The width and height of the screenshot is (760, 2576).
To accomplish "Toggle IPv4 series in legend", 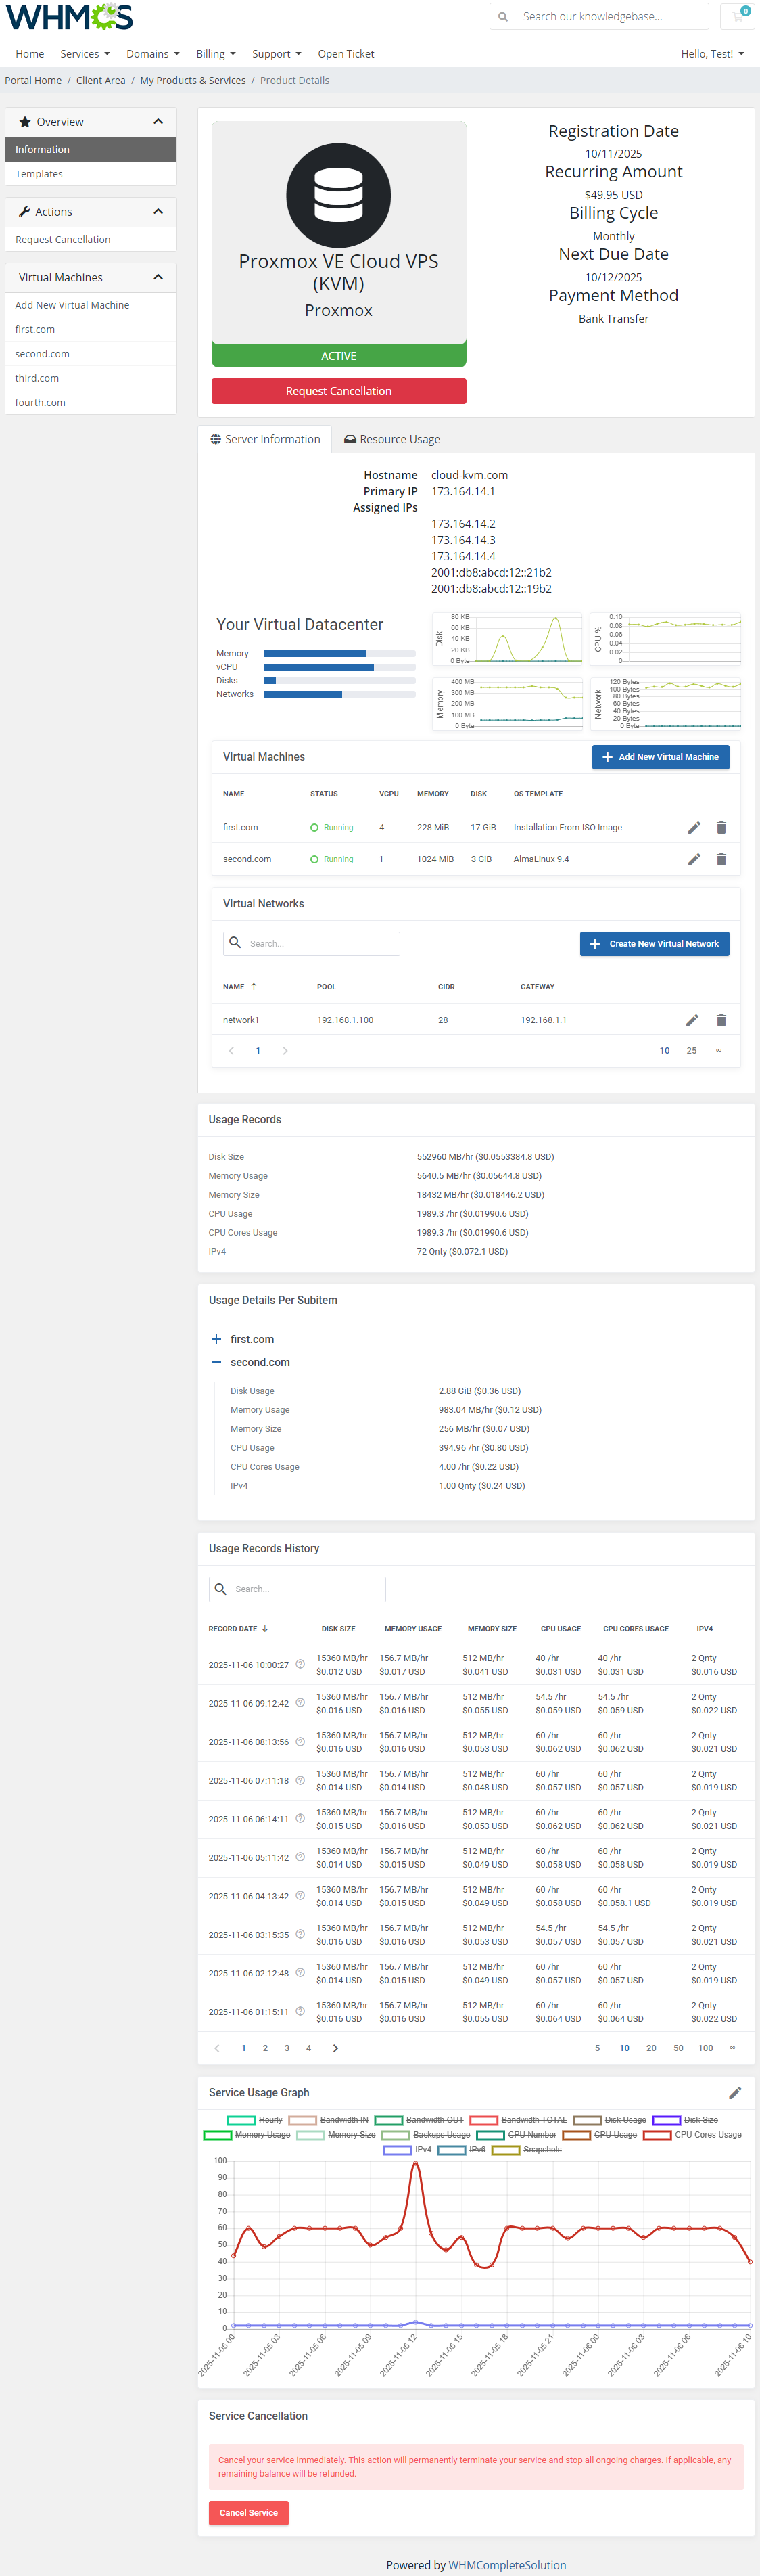I will click(408, 2150).
